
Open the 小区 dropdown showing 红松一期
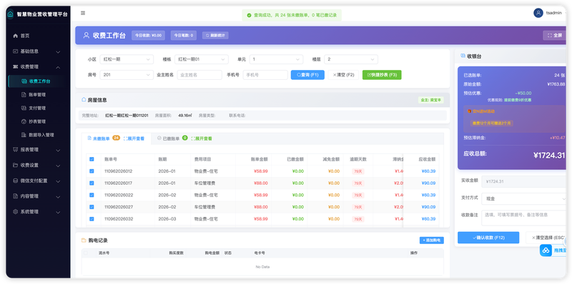pos(127,59)
